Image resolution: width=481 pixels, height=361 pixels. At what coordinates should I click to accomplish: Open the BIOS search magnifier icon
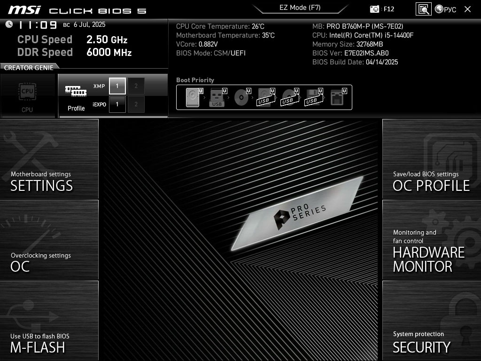423,9
